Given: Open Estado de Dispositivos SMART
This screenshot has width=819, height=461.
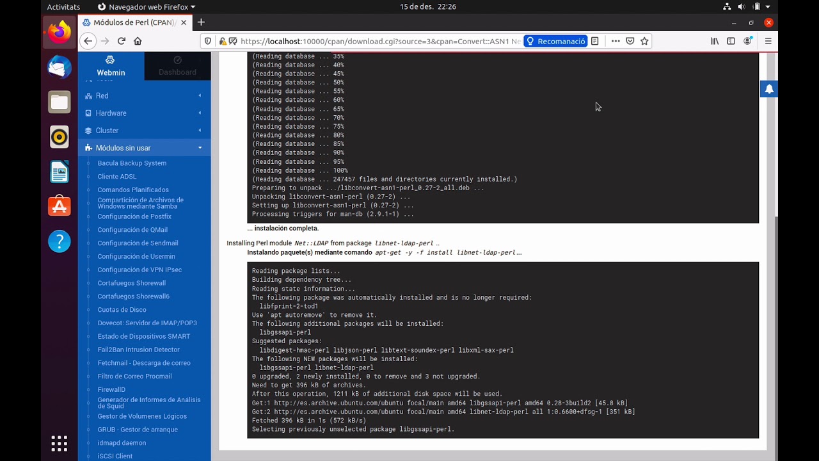Looking at the screenshot, I should [x=143, y=337].
